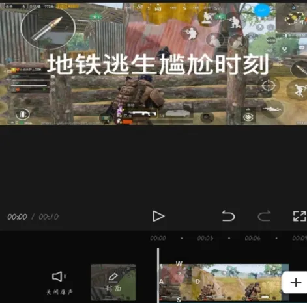Click the 00:00 current time readout
This screenshot has height=303, width=307.
(x=17, y=217)
